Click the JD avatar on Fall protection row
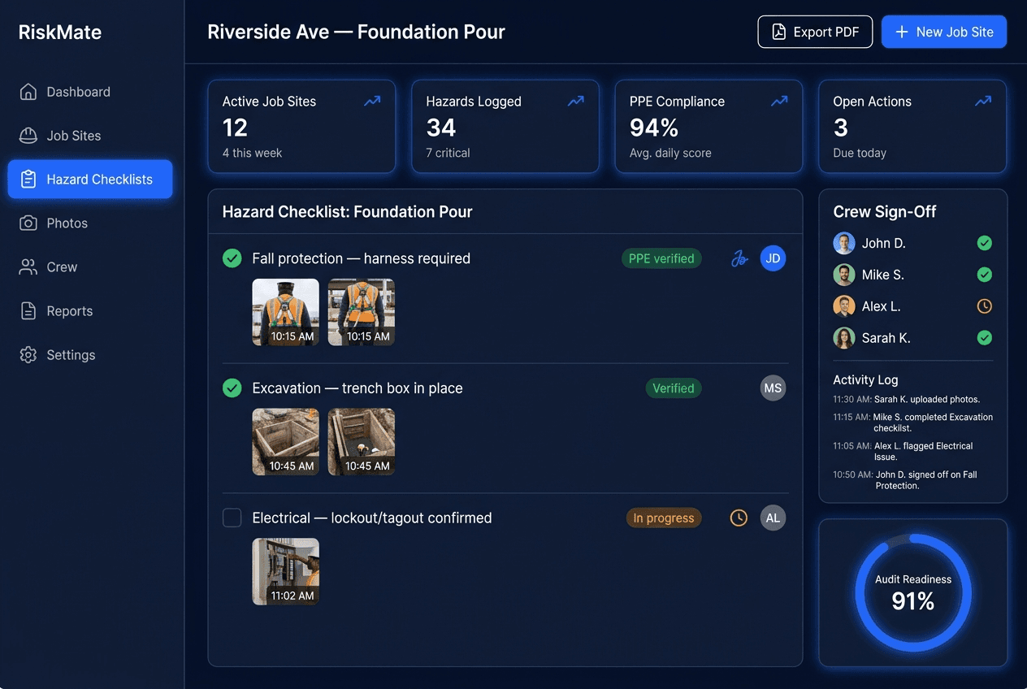The height and width of the screenshot is (689, 1027). click(773, 258)
